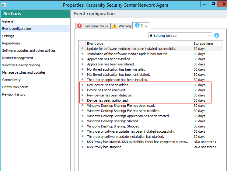Select 'Third-party application has been installed.' event
This screenshot has height=171, width=227.
pos(151,80)
